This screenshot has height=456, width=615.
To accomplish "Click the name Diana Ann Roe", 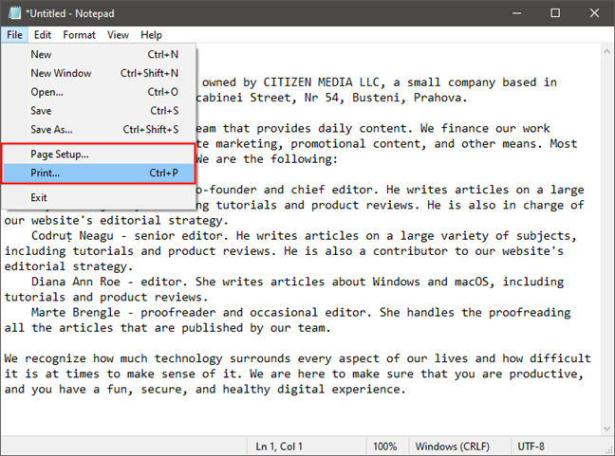I will [x=76, y=282].
